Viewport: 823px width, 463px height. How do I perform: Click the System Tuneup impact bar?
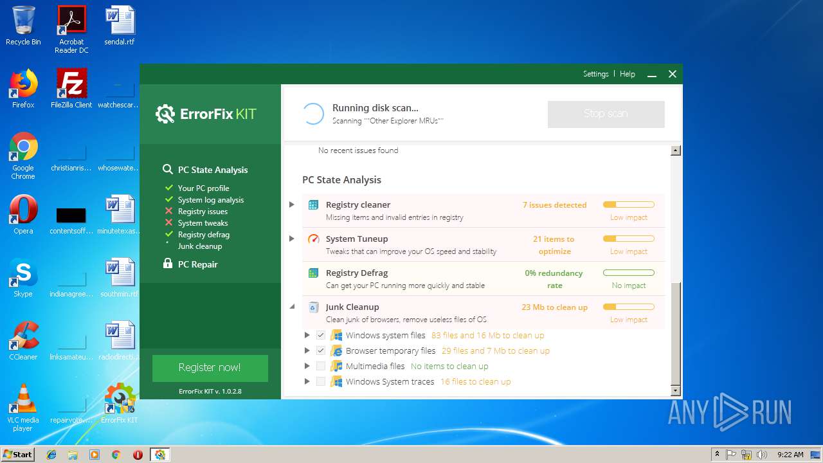628,239
